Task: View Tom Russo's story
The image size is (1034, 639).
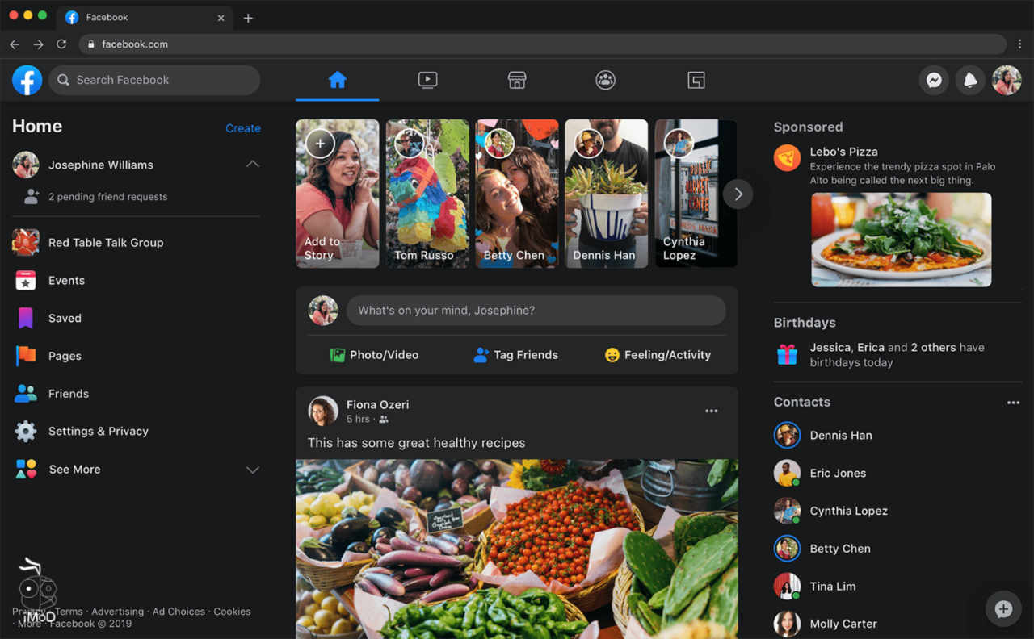Action: pyautogui.click(x=427, y=194)
